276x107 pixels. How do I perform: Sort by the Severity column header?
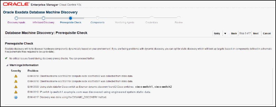point(16,71)
